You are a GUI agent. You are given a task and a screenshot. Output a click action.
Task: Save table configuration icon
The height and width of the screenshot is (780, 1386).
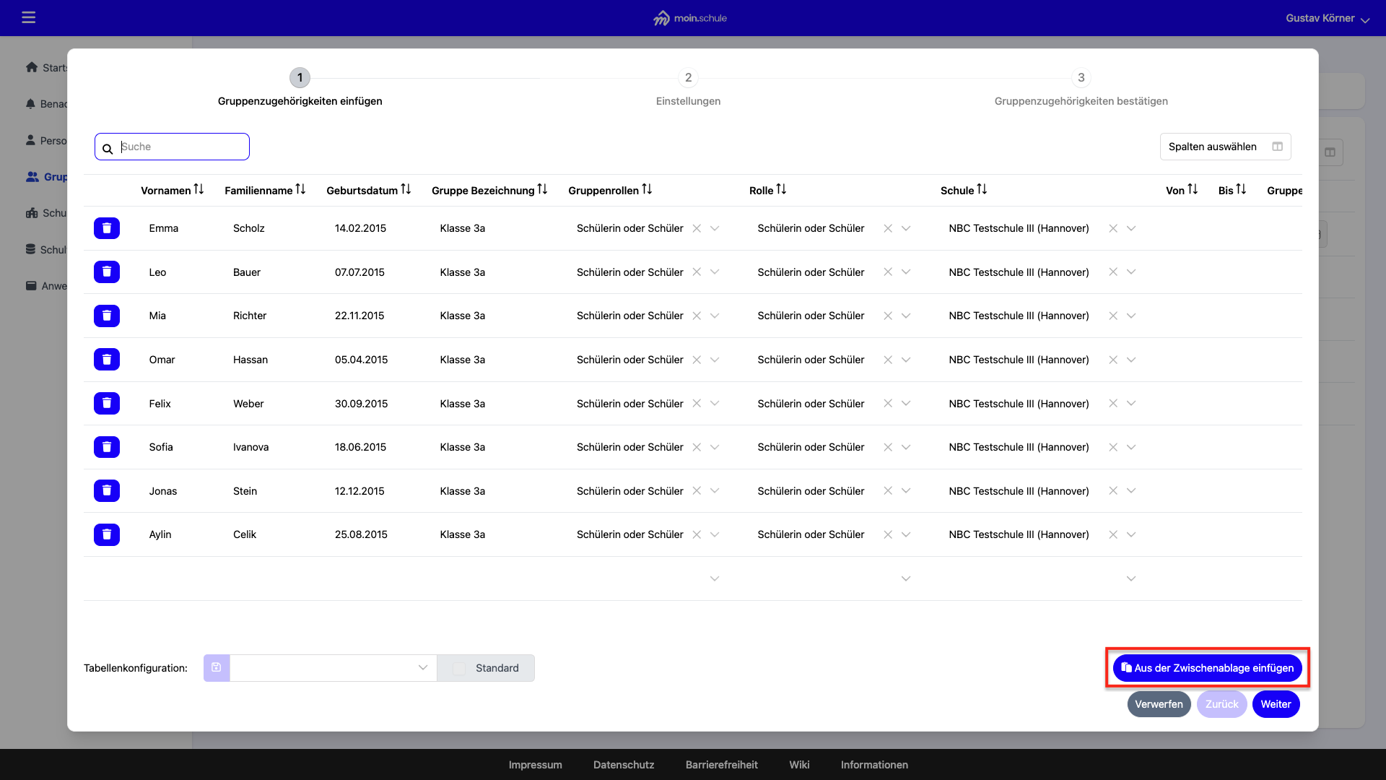tap(217, 668)
